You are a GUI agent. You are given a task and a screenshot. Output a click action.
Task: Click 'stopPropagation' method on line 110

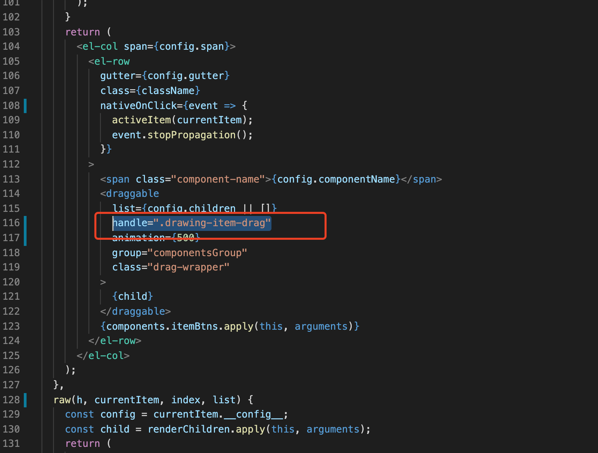coord(192,135)
